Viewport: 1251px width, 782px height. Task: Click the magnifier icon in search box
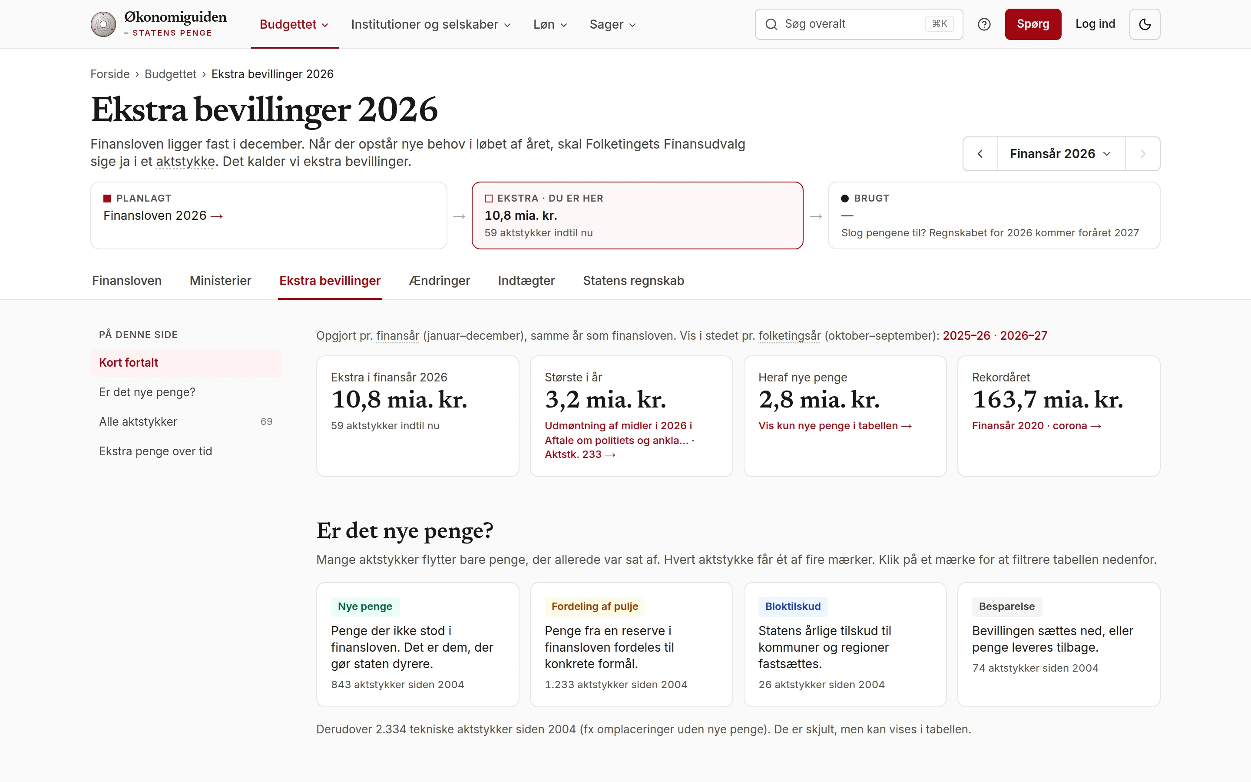771,24
